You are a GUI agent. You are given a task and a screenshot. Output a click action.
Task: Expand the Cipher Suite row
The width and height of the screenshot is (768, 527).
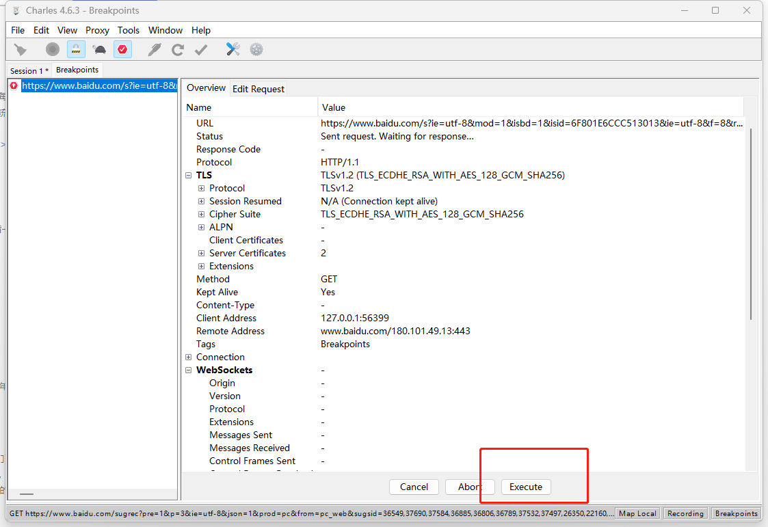[201, 215]
